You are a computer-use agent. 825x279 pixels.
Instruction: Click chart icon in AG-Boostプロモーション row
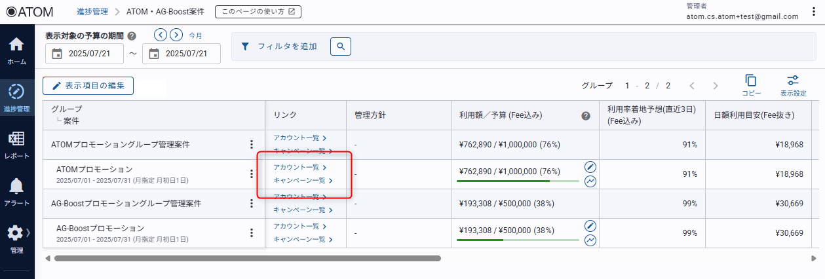pyautogui.click(x=590, y=240)
